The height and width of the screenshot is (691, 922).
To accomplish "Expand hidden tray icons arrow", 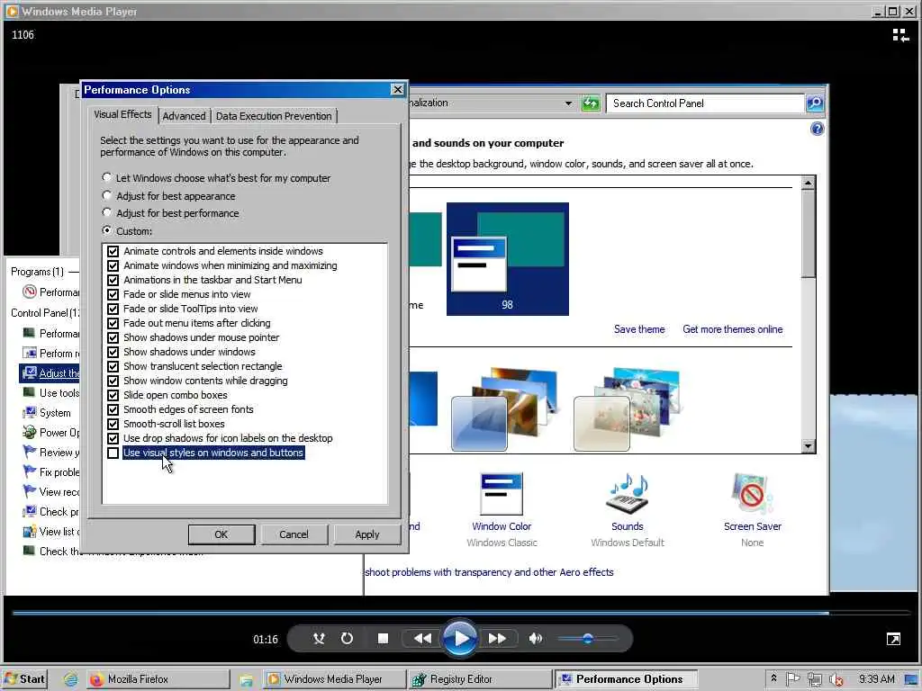I will 773,678.
